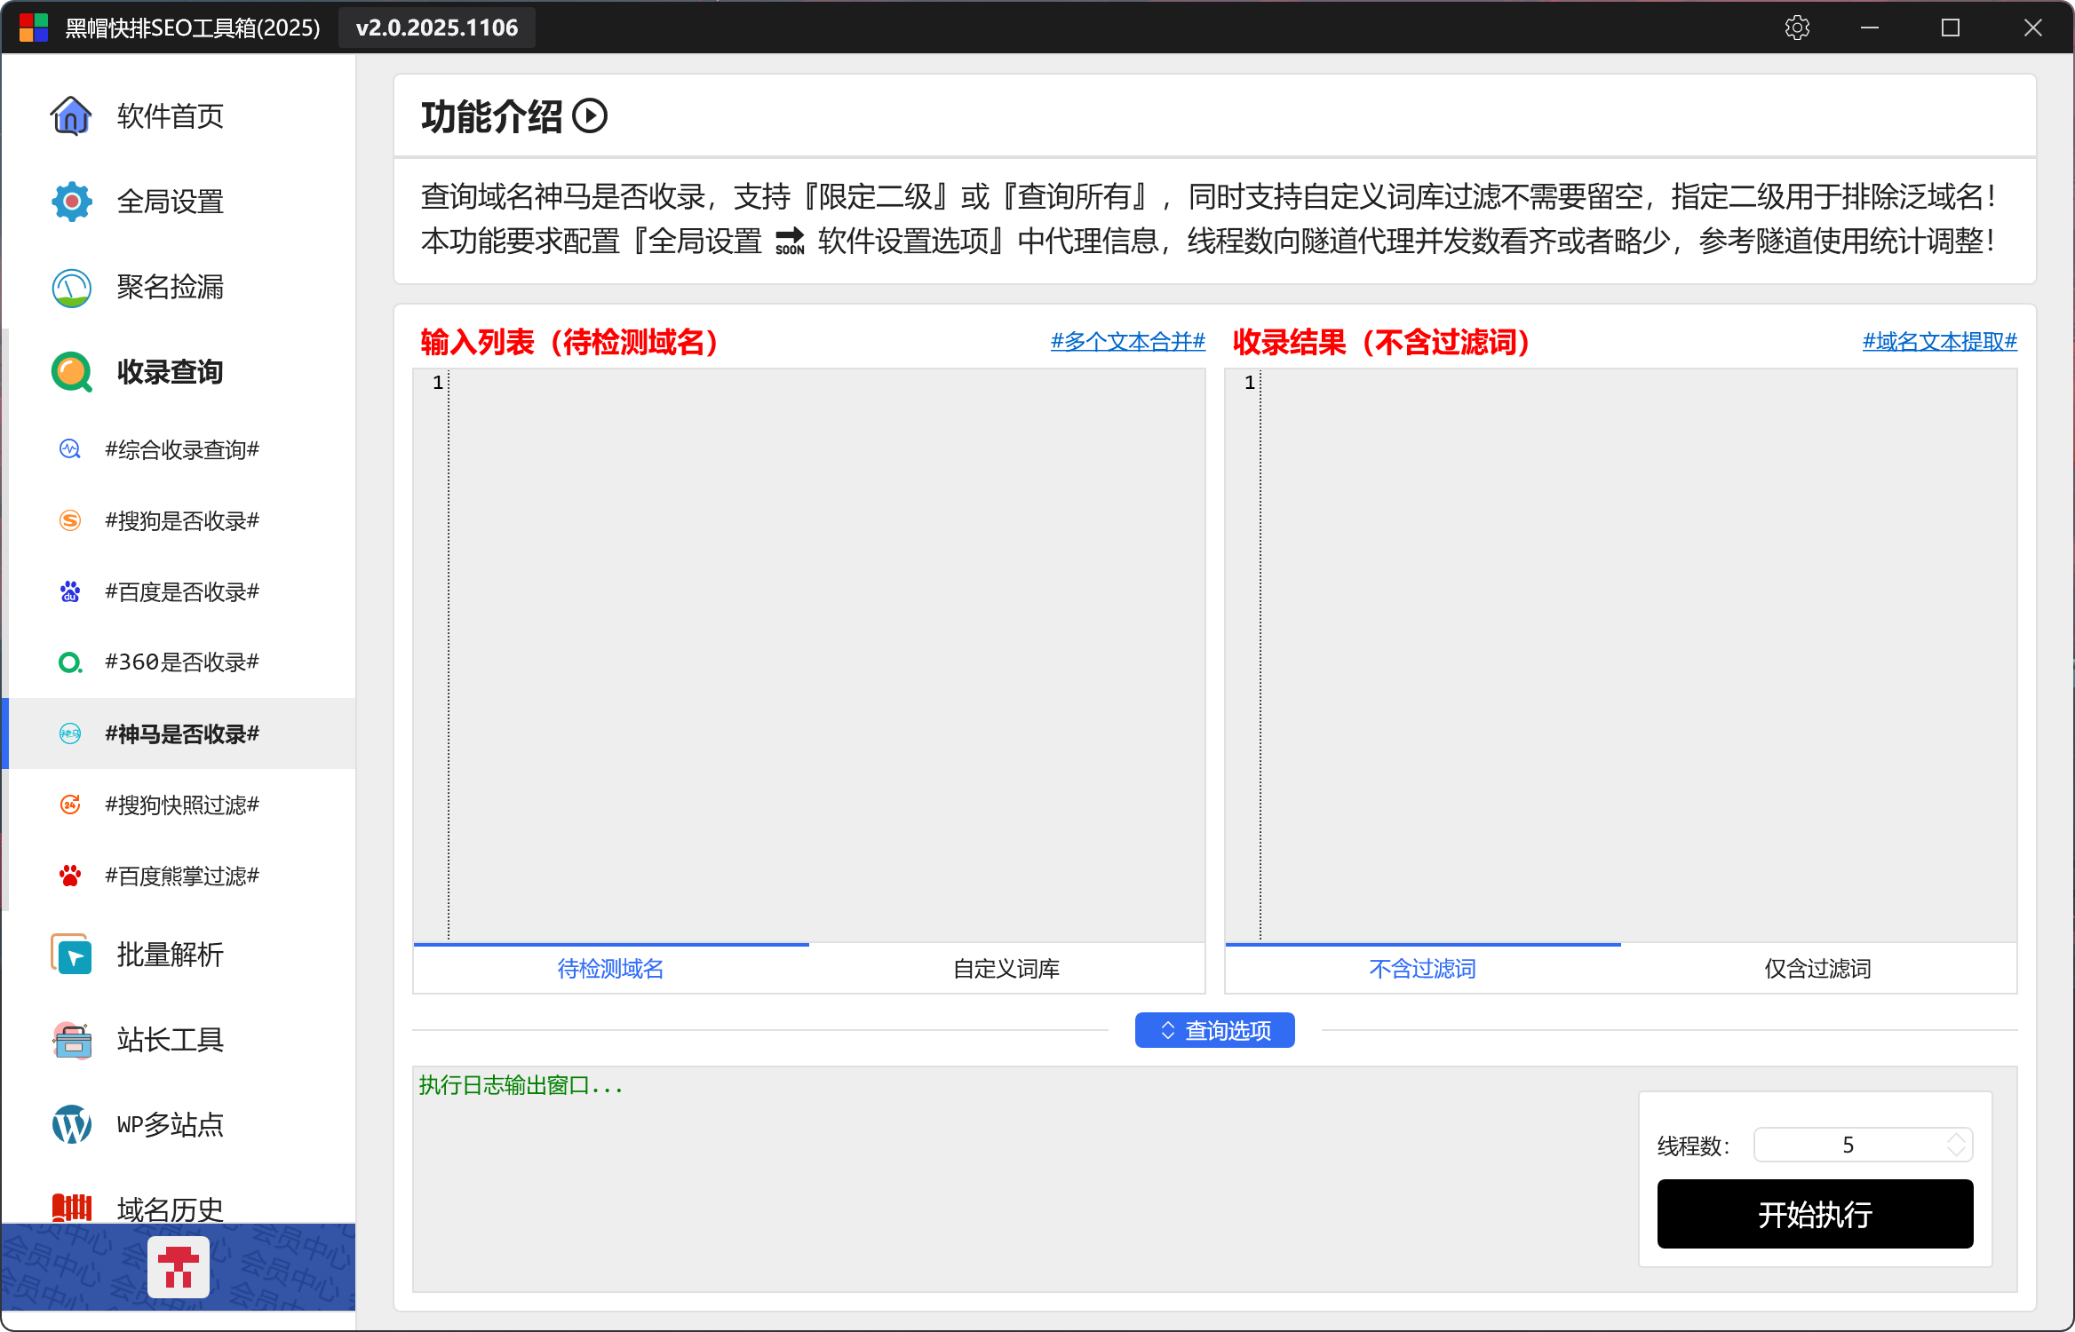Select #百度熊掌过滤# menu item
This screenshot has width=2075, height=1332.
coord(181,876)
